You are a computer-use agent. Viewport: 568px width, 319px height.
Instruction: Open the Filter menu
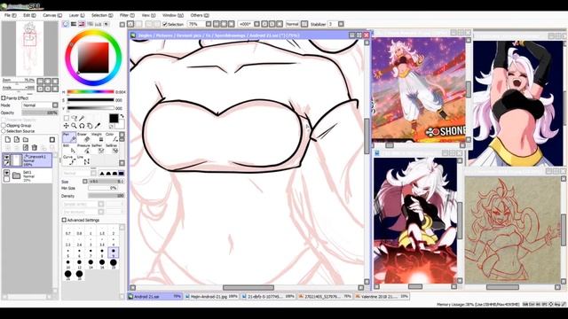point(127,15)
